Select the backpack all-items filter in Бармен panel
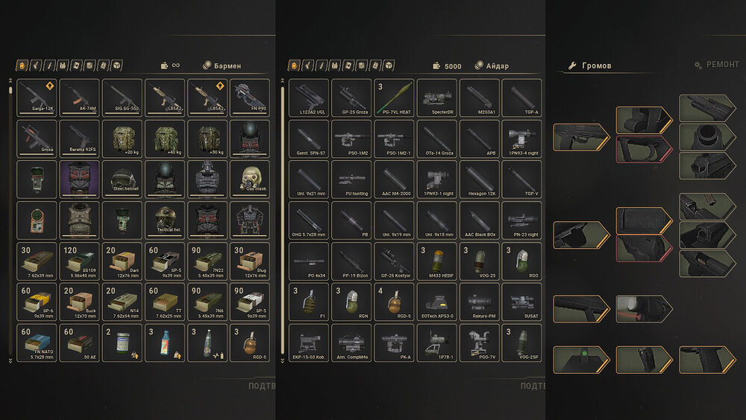 [22, 66]
